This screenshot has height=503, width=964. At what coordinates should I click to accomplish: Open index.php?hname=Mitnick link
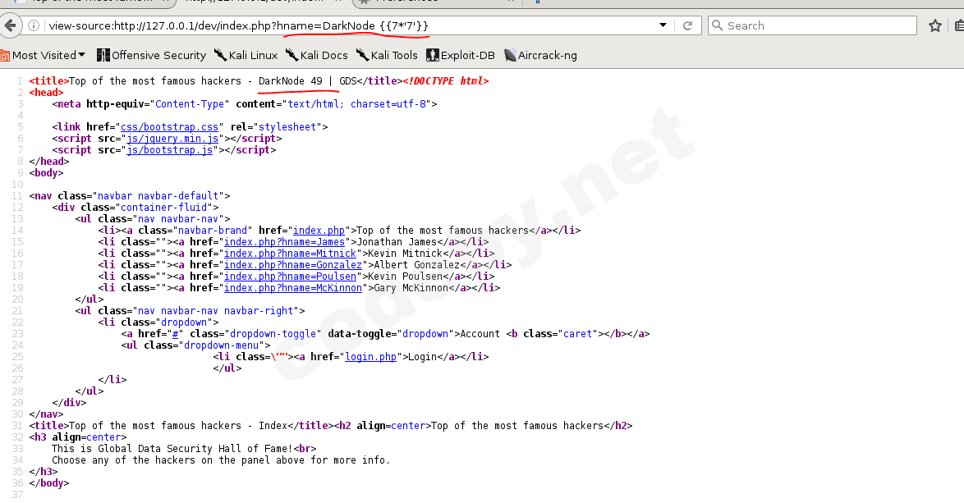coord(290,254)
